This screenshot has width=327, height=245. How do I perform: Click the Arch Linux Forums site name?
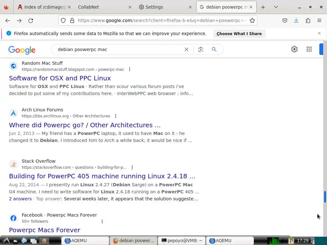[42, 110]
